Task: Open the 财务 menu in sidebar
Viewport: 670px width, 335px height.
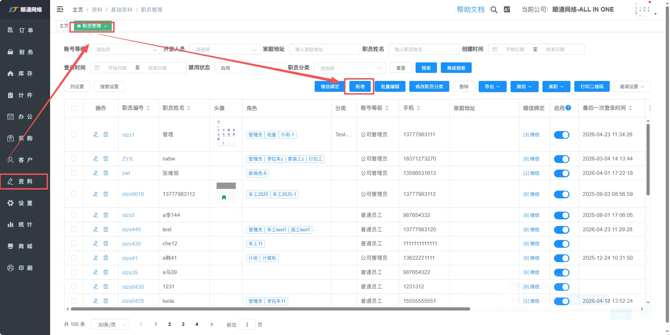Action: point(25,52)
